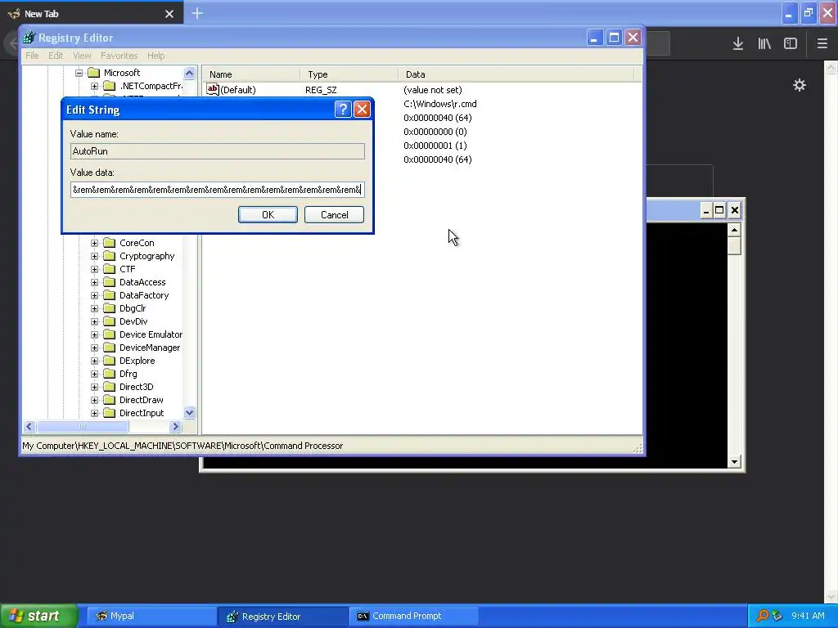Click the (Default) string value icon
The width and height of the screenshot is (838, 628).
(213, 89)
